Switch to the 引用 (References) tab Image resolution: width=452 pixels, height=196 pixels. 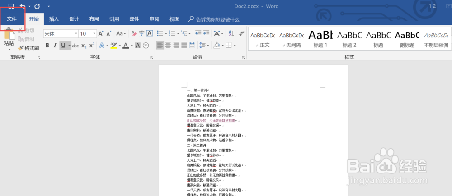[114, 19]
